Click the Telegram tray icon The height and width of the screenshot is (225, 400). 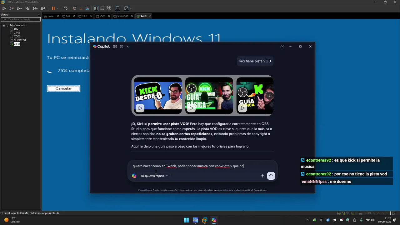coord(334,220)
